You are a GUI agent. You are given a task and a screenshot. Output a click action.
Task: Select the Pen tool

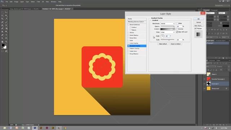[x=3, y=35]
